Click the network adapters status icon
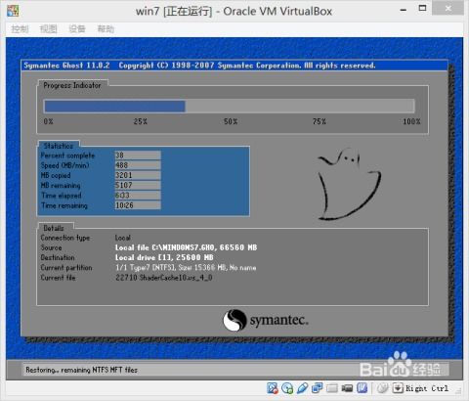This screenshot has height=401, width=469. coord(317,388)
